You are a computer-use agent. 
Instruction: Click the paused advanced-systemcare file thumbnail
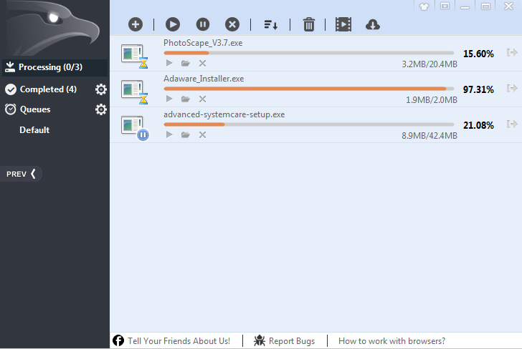tap(135, 127)
